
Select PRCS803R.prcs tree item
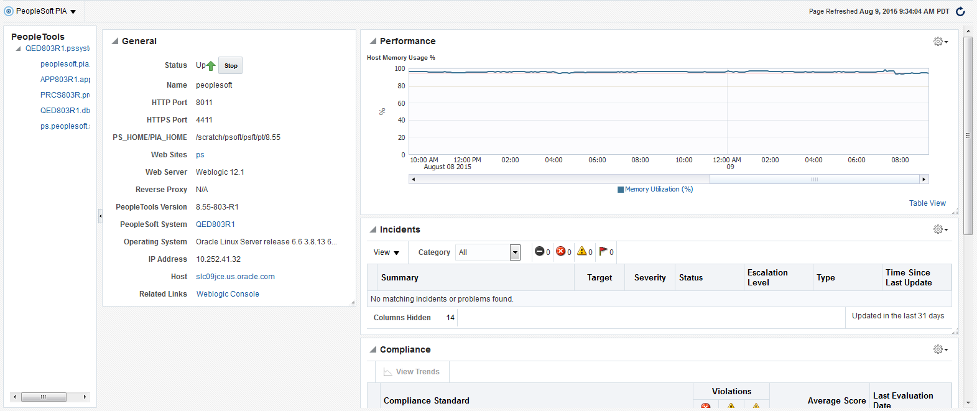pyautogui.click(x=65, y=95)
